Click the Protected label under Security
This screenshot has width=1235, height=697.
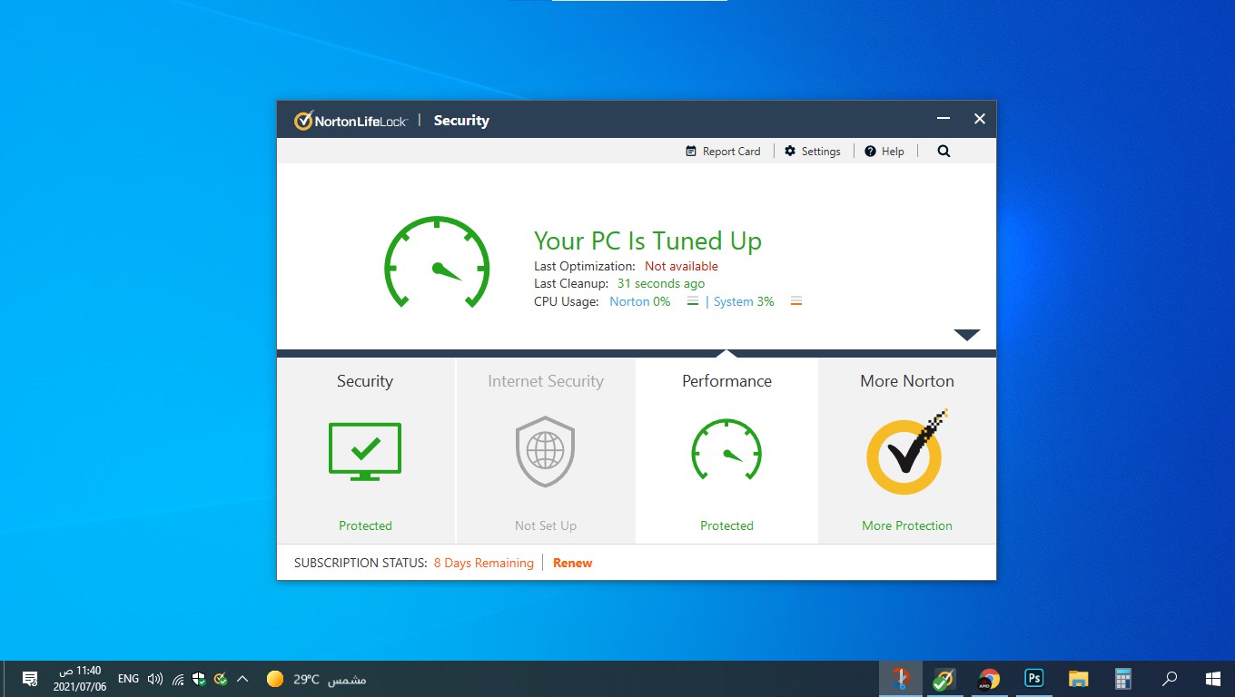(365, 525)
